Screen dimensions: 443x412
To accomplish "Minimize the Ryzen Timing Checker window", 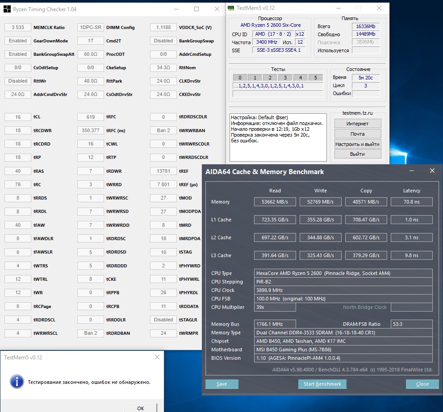I will [176, 9].
